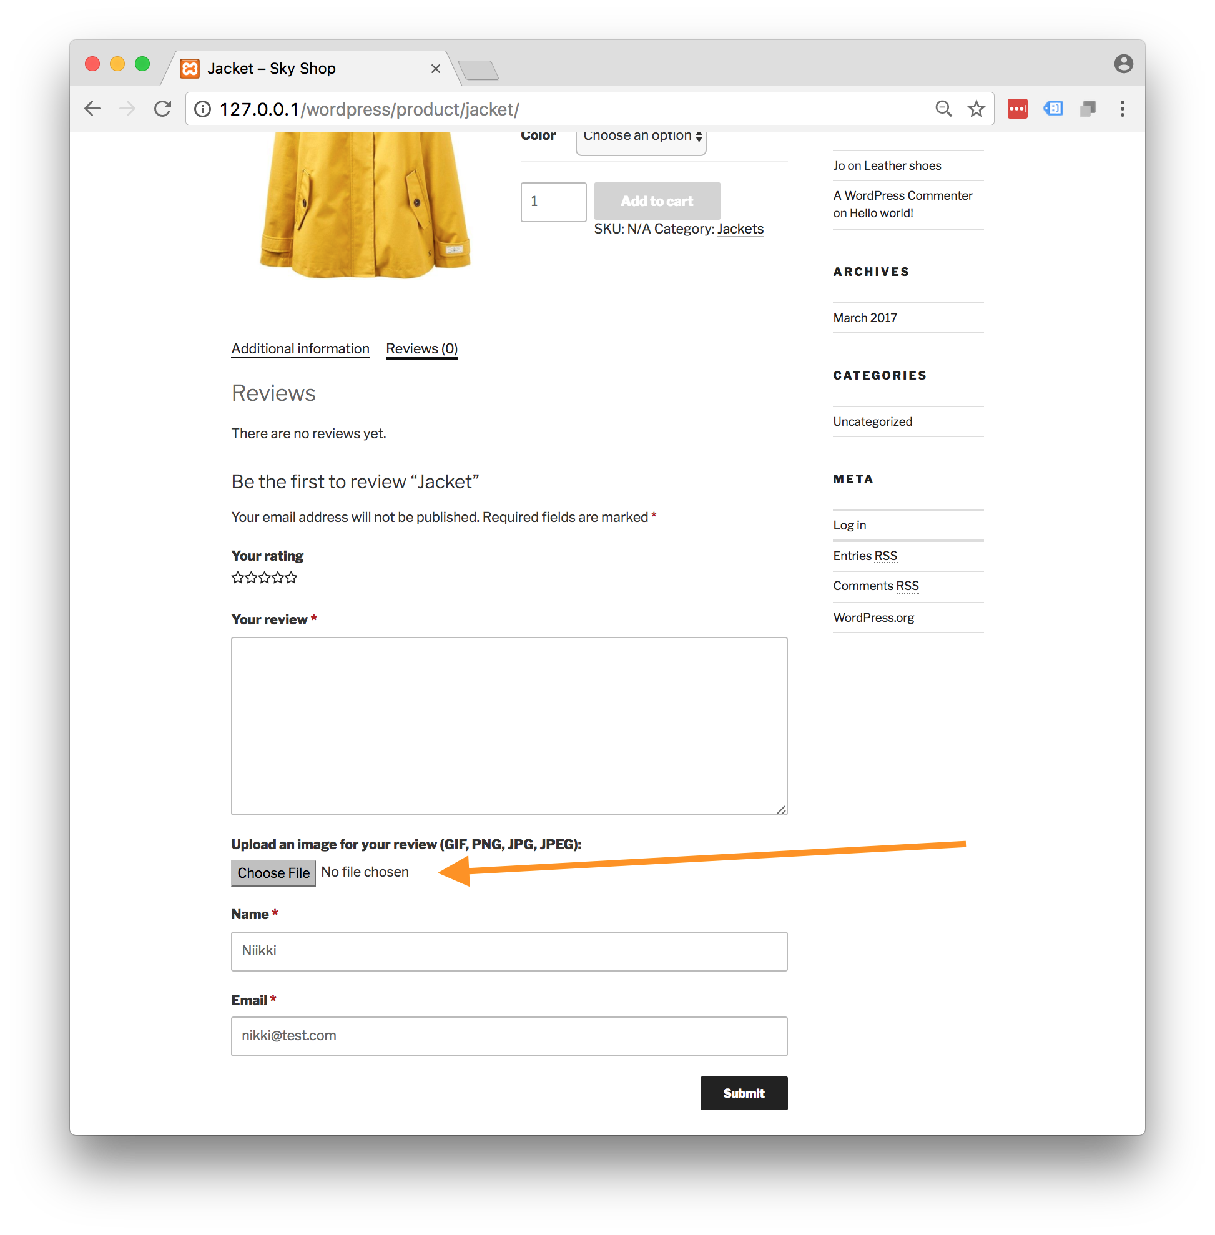Click the browser back arrow
Image resolution: width=1215 pixels, height=1235 pixels.
click(92, 109)
